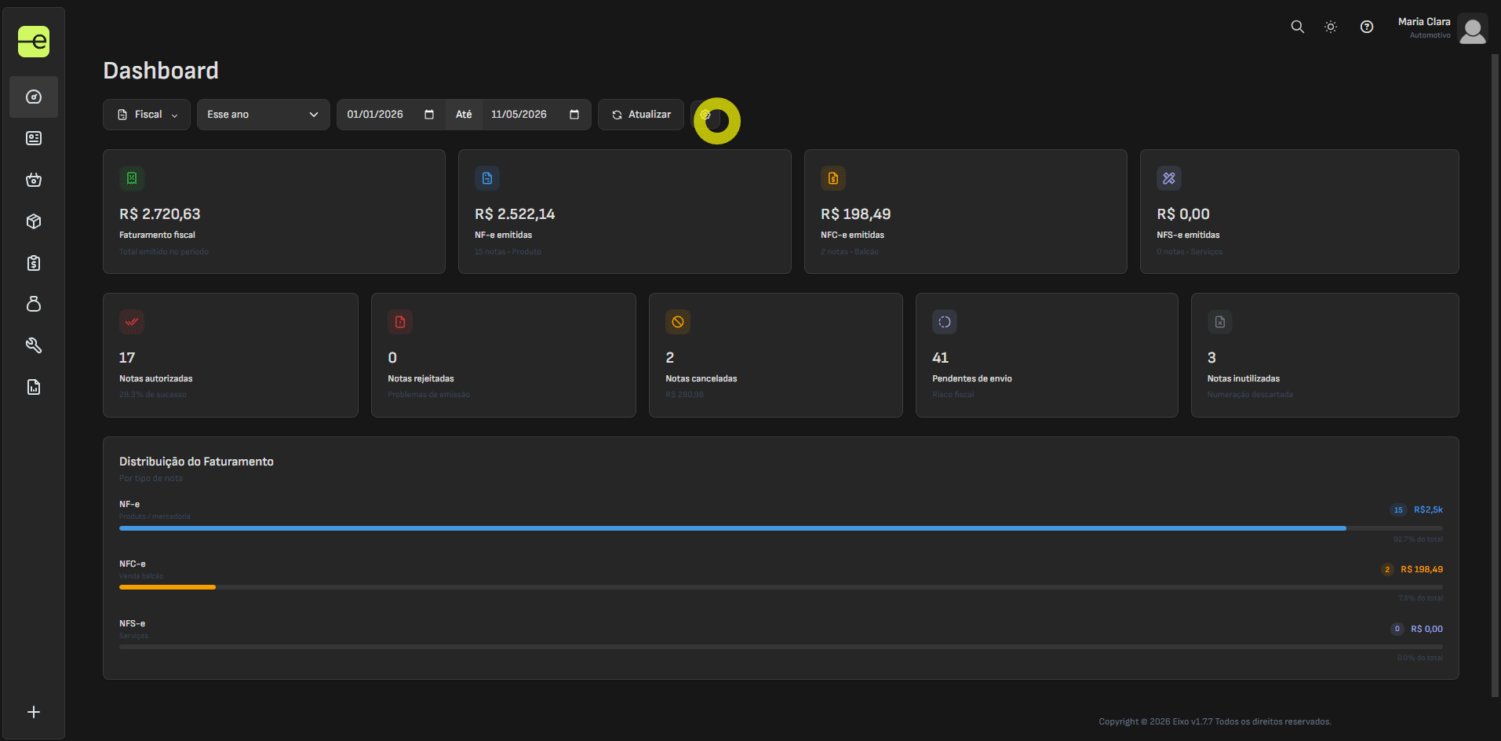Click the Notas autorizadas label
Viewport: 1501px width, 741px height.
click(156, 378)
